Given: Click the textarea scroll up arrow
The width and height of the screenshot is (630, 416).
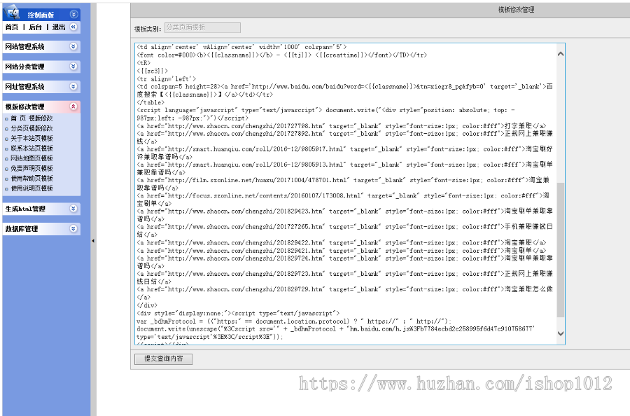Looking at the screenshot, I should pos(561,54).
